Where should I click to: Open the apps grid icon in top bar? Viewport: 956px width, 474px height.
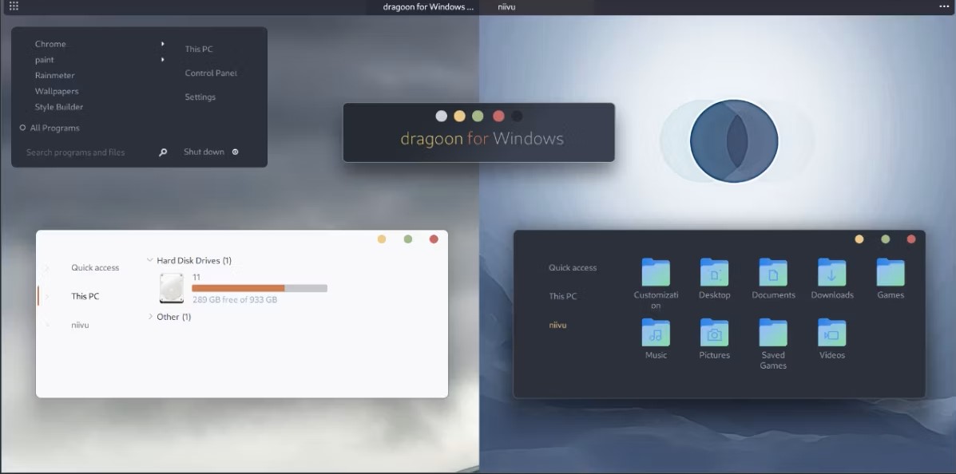[x=14, y=6]
